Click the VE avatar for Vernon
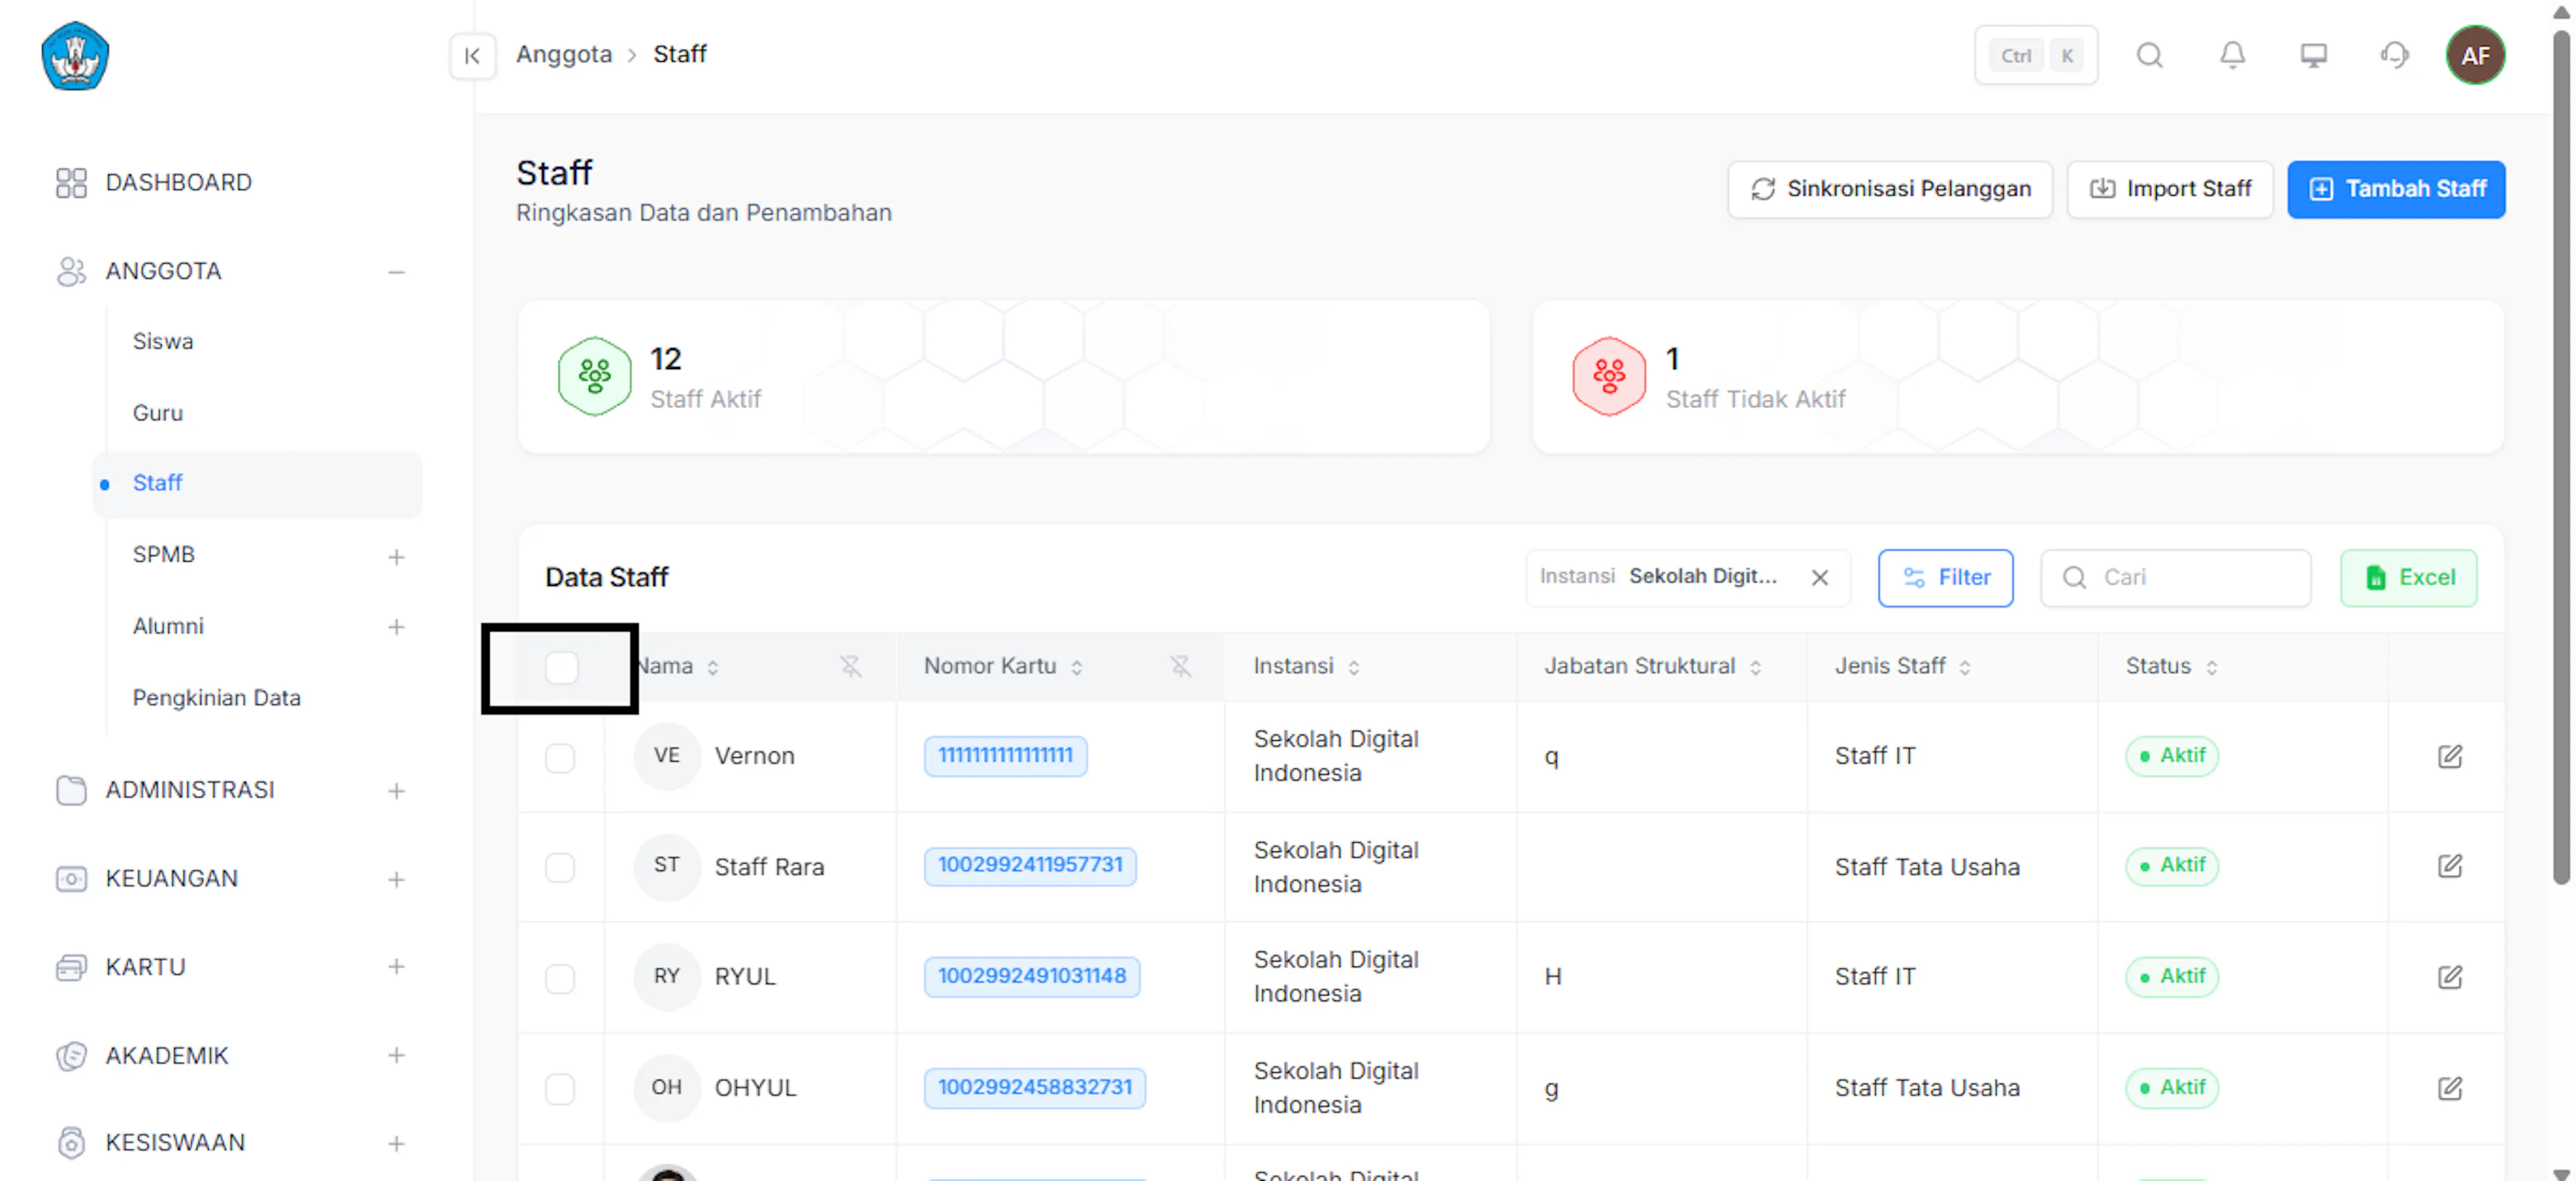Screen dimensions: 2576x1181 coord(666,756)
